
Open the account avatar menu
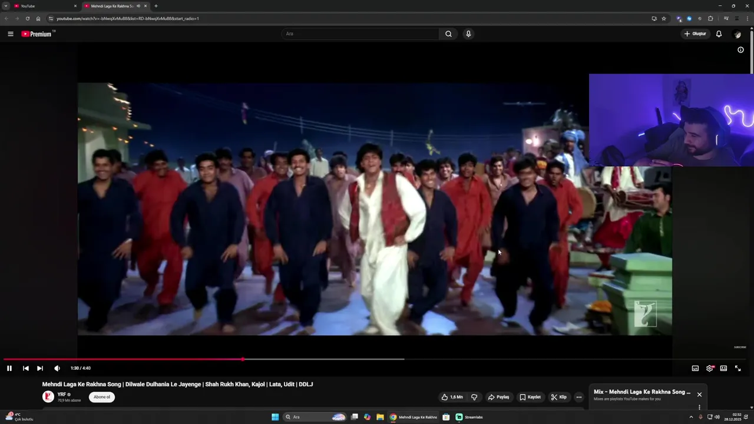738,34
